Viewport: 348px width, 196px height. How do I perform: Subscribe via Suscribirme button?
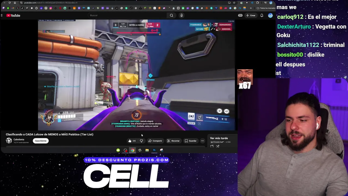click(x=41, y=141)
